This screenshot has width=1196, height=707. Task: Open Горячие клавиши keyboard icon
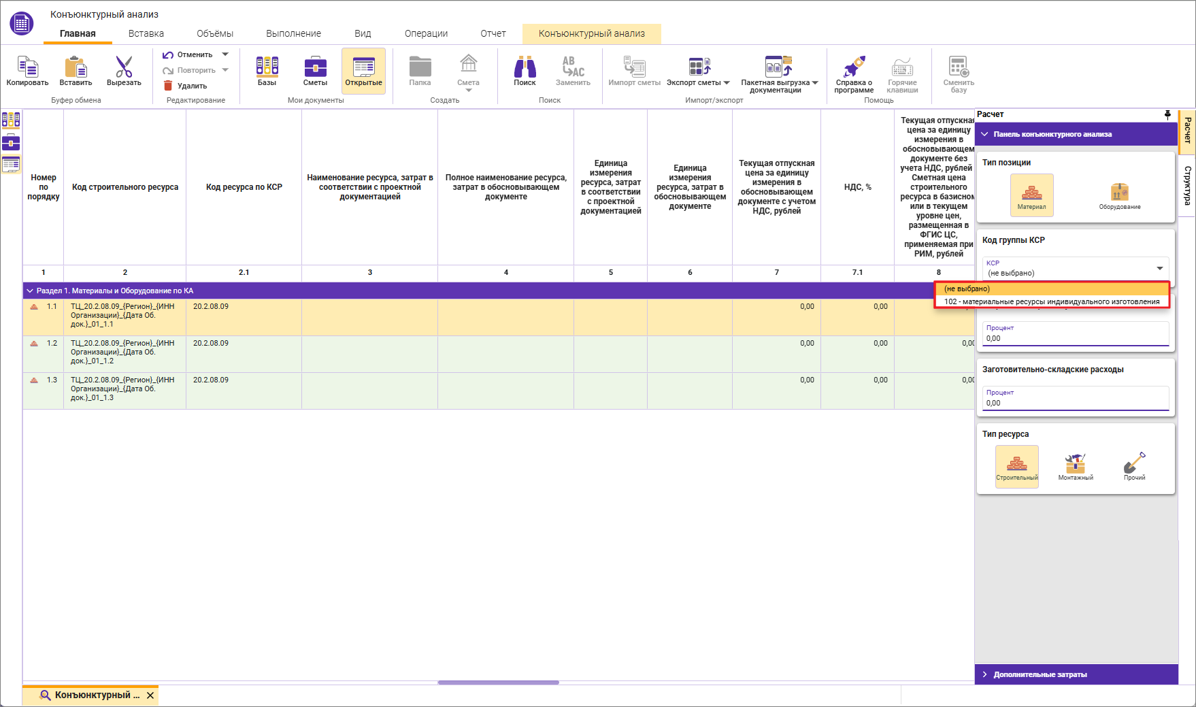902,67
